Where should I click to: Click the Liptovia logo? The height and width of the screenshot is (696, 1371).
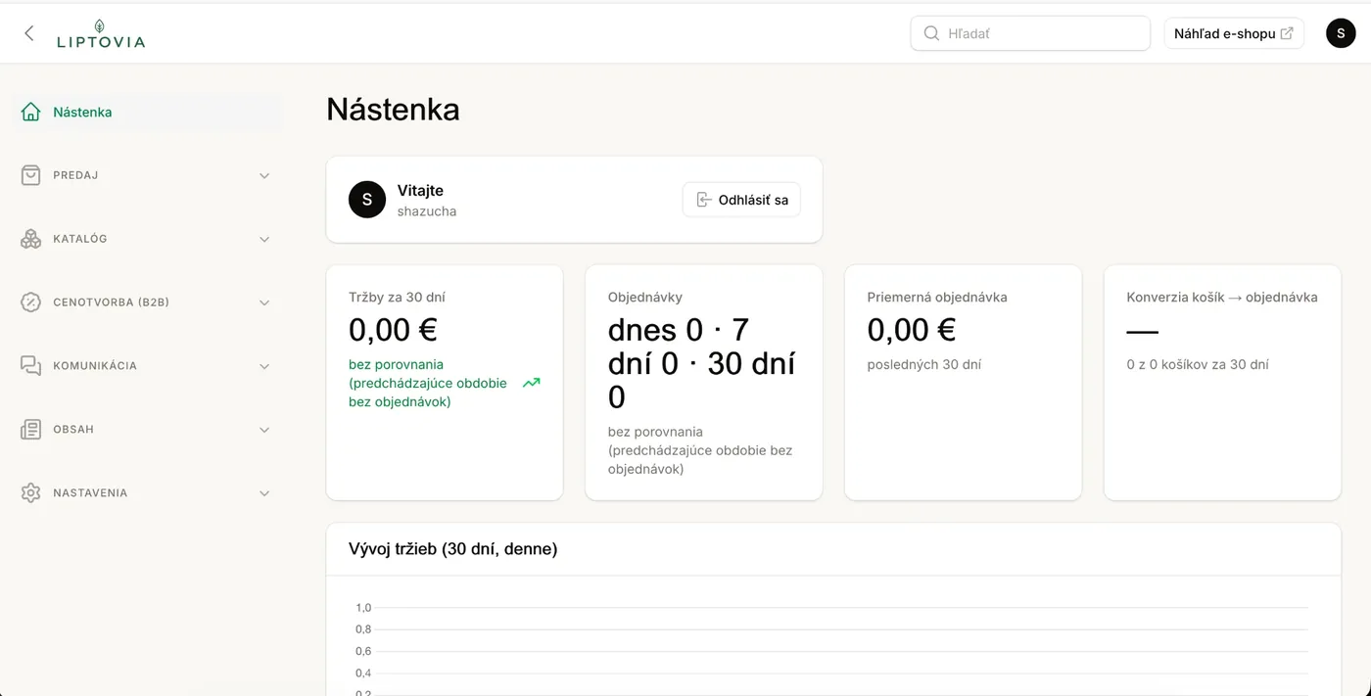click(101, 33)
